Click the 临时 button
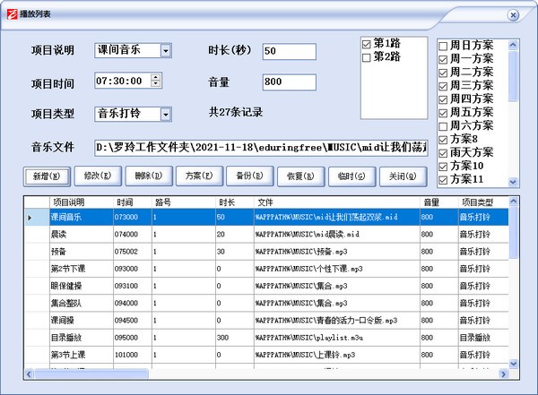 [351, 176]
